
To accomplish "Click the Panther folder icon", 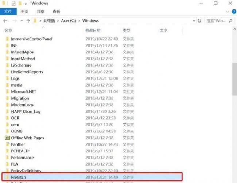I will pyautogui.click(x=7, y=144).
